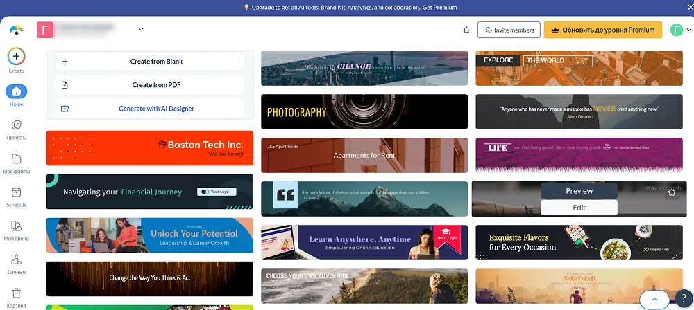This screenshot has width=694, height=310.
Task: Open the Schedule calendar icon
Action: coord(17,192)
